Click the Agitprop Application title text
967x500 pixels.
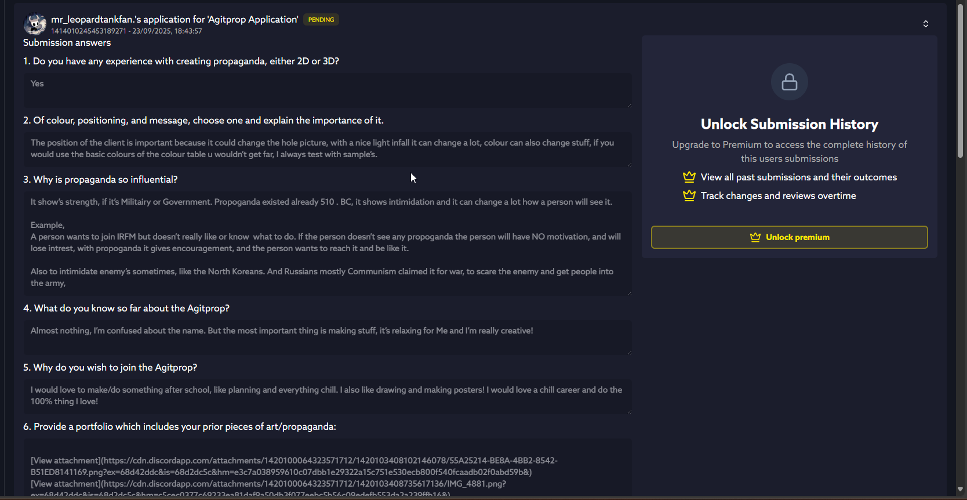pyautogui.click(x=175, y=19)
